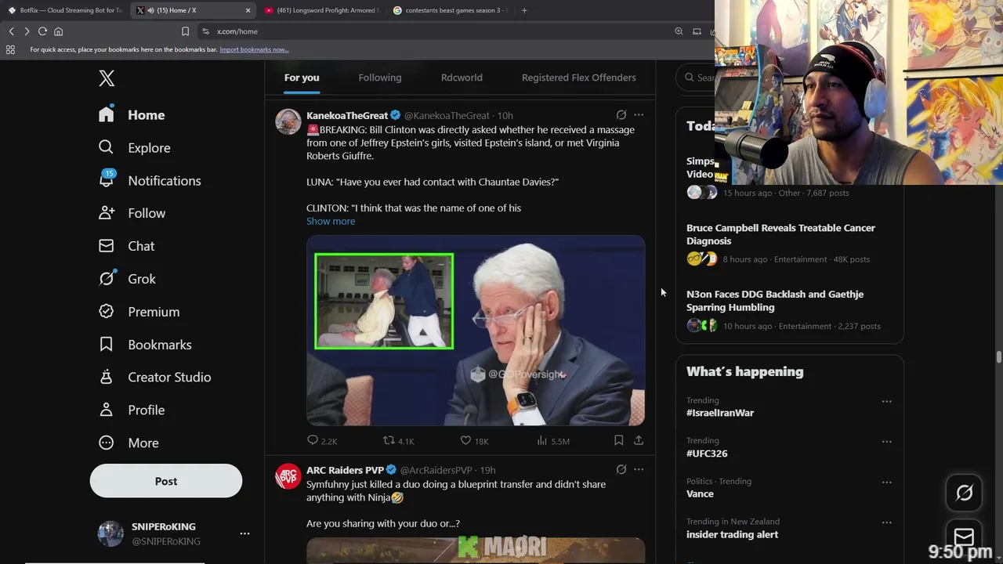Viewport: 1003px width, 564px height.
Task: Open Explore in the sidebar
Action: pyautogui.click(x=134, y=147)
